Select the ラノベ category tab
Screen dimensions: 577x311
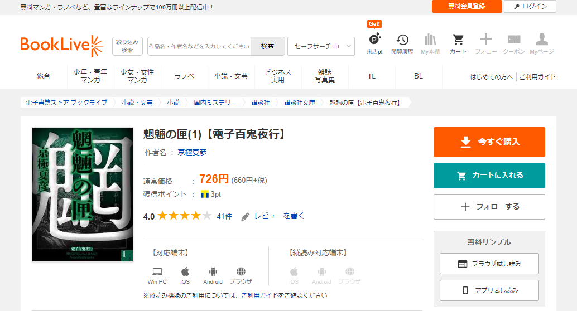(184, 76)
